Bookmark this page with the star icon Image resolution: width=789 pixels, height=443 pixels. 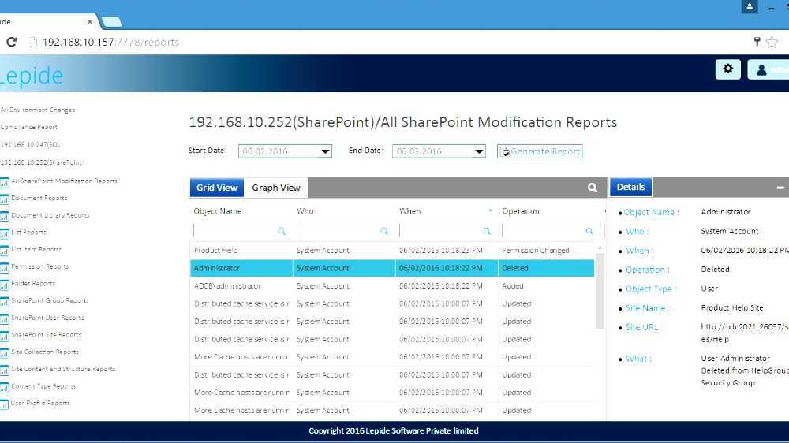pos(772,43)
